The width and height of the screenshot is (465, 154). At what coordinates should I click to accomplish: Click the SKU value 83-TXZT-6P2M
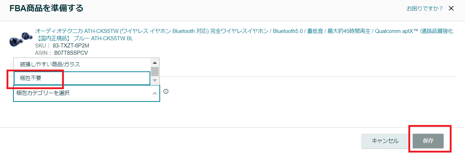coord(71,46)
